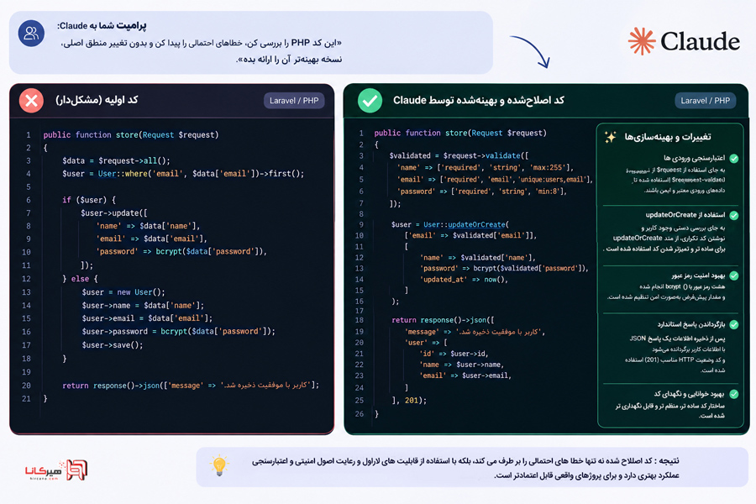
Task: Click the line 'id' => $user->id,
Action: tap(454, 354)
